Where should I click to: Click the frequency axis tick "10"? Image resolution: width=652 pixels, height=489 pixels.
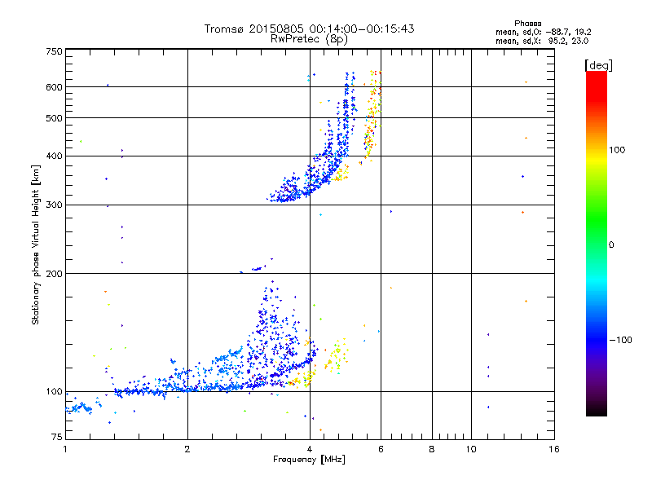(471, 449)
